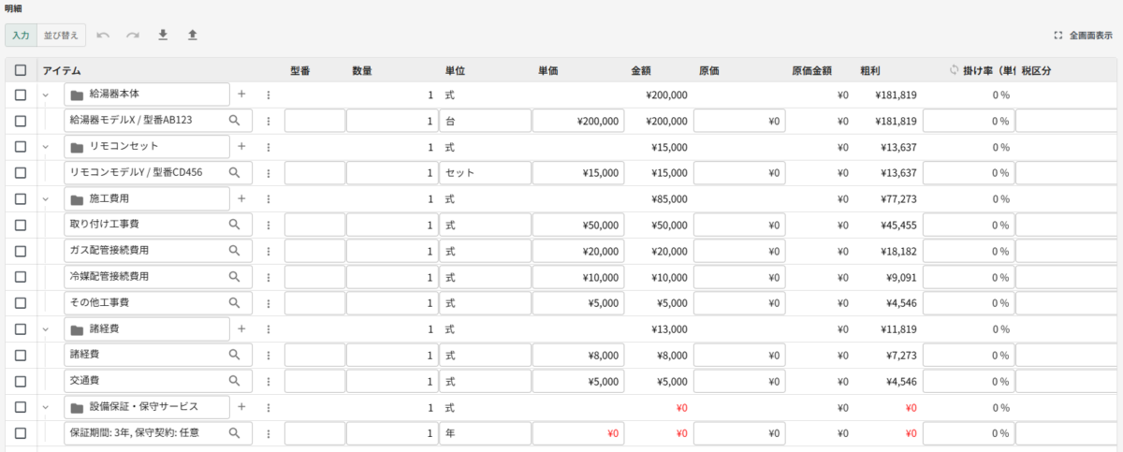This screenshot has width=1123, height=452.
Task: Click the download icon in toolbar
Action: (163, 36)
